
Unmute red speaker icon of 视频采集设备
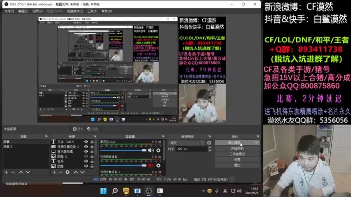click(x=150, y=165)
